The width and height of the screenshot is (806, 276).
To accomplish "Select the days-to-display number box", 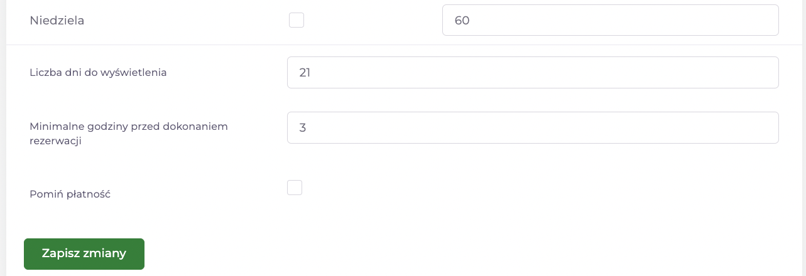I will tap(533, 73).
